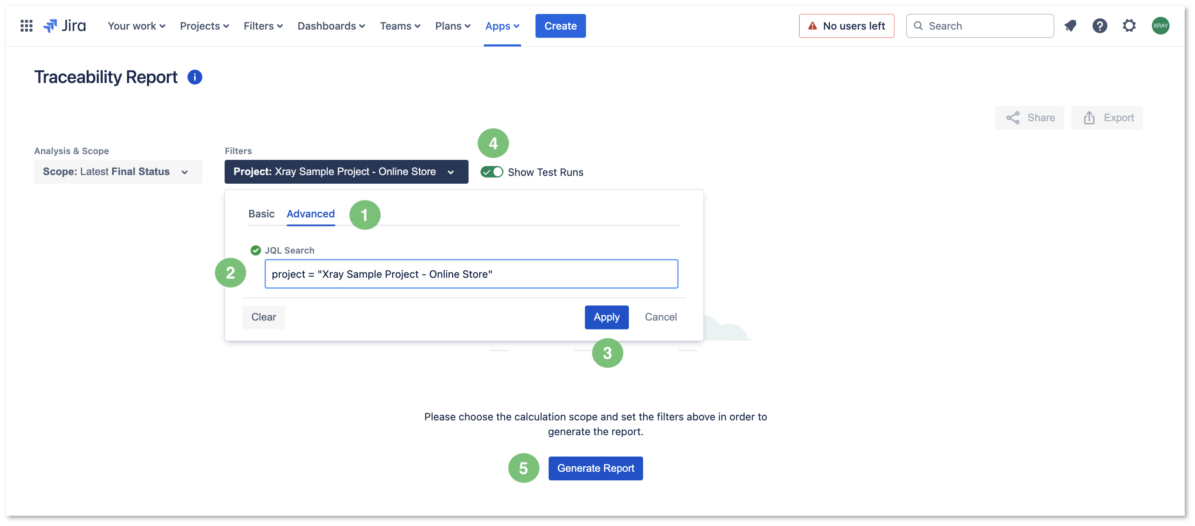Switch to the Advanced tab
1195x526 pixels.
(310, 214)
